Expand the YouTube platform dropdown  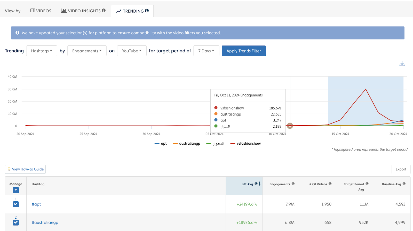[x=132, y=51]
